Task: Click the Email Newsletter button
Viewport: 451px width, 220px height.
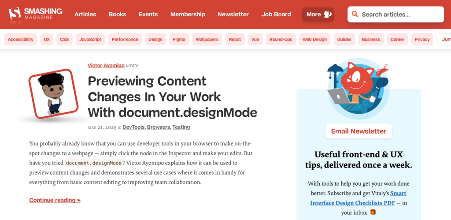Action: pyautogui.click(x=359, y=131)
